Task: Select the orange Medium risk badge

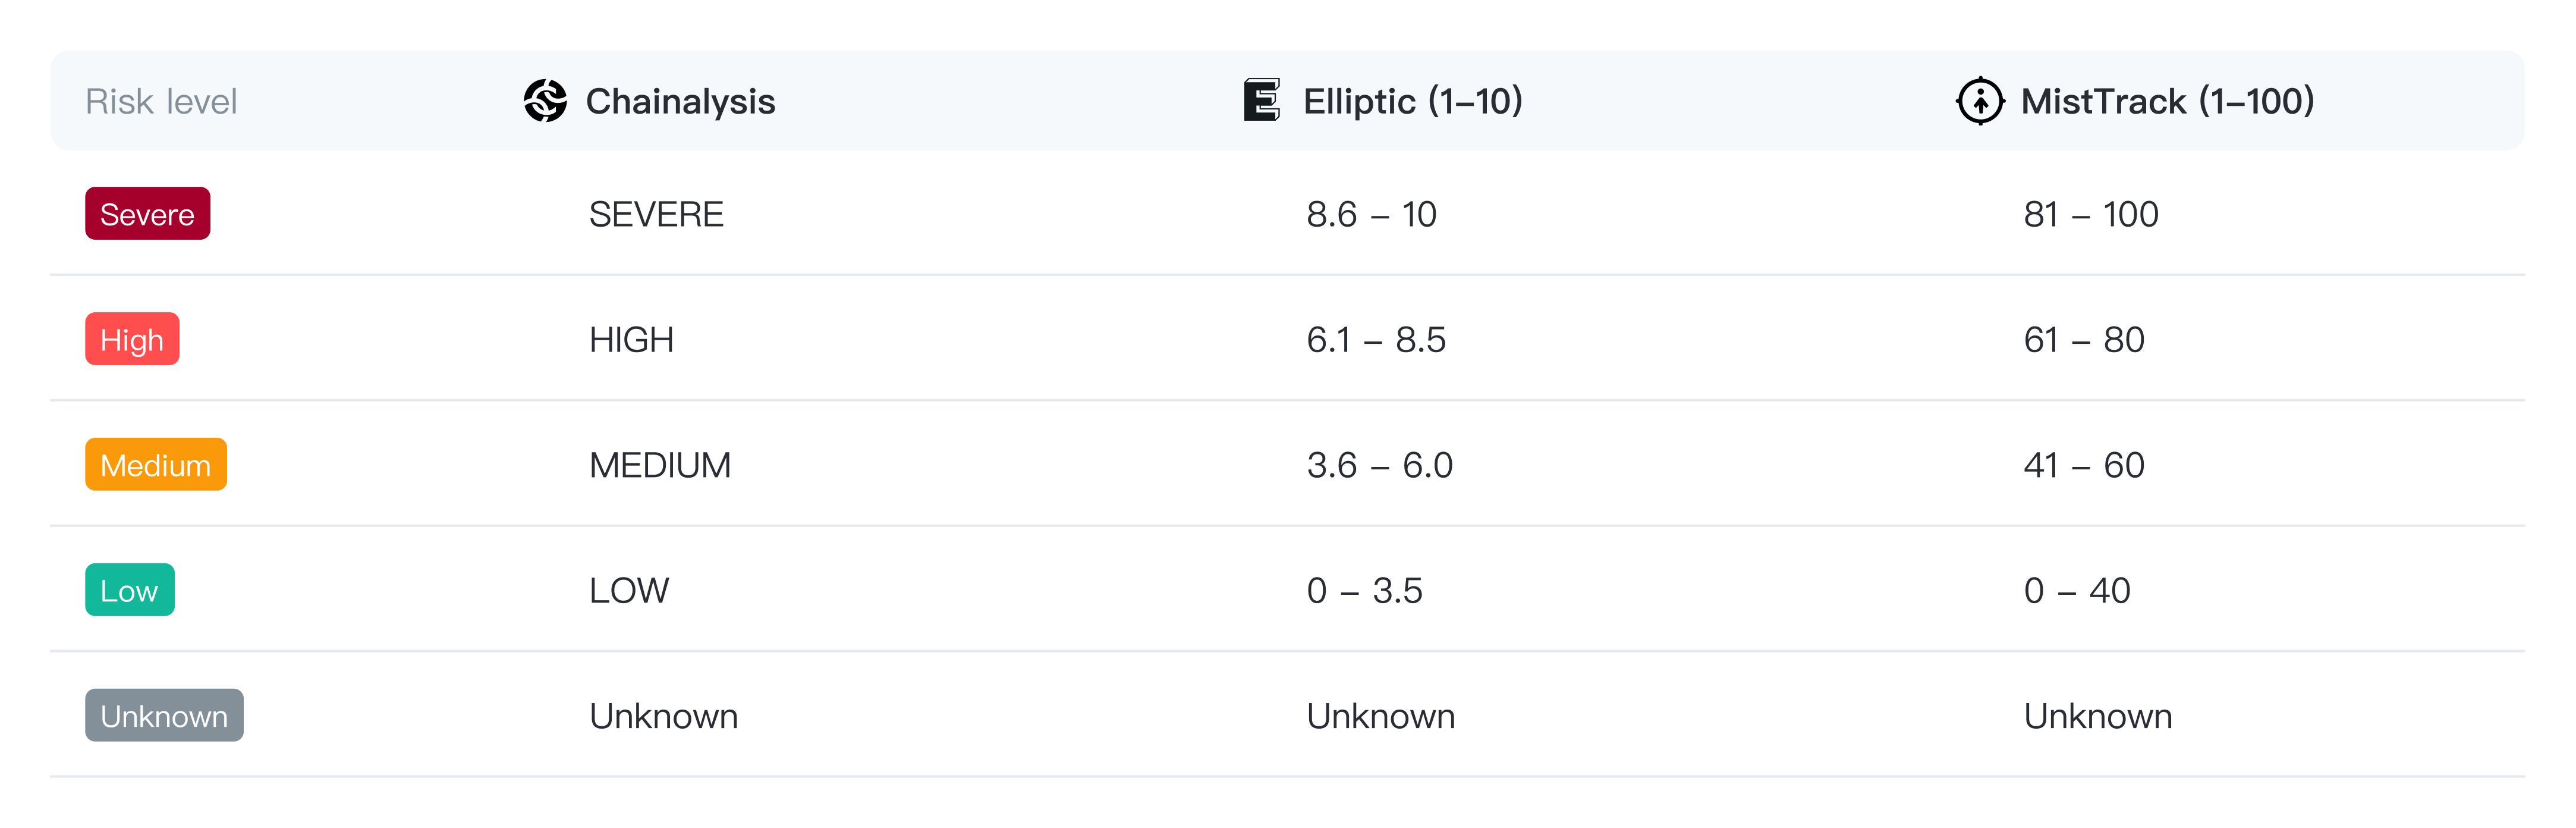Action: 156,465
